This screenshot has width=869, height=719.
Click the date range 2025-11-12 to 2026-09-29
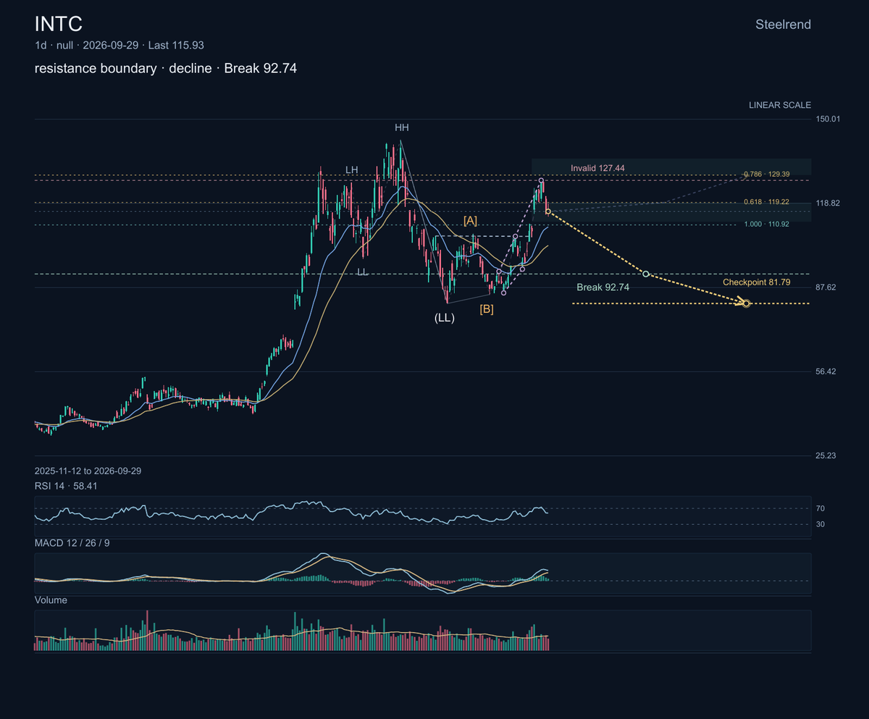88,471
